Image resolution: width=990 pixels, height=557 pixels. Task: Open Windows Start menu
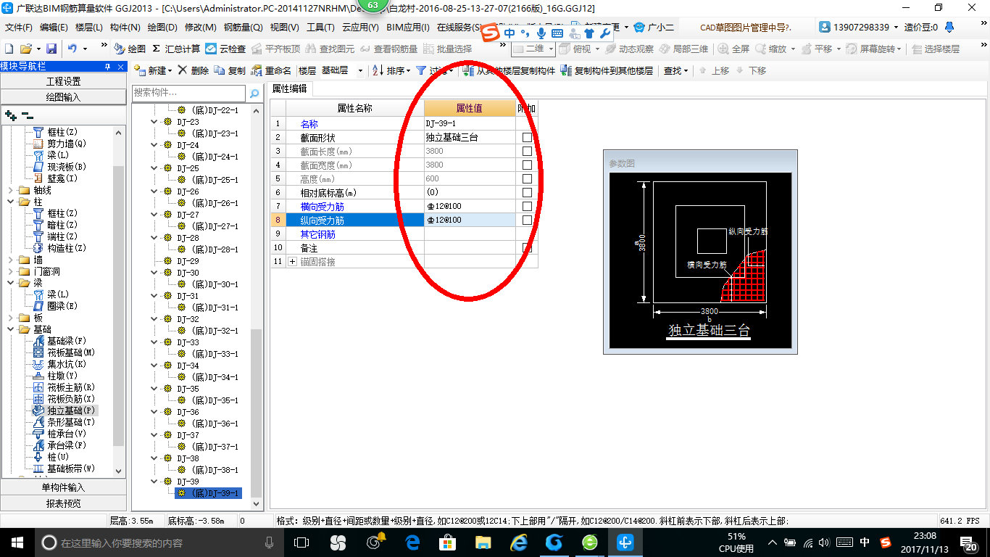17,542
